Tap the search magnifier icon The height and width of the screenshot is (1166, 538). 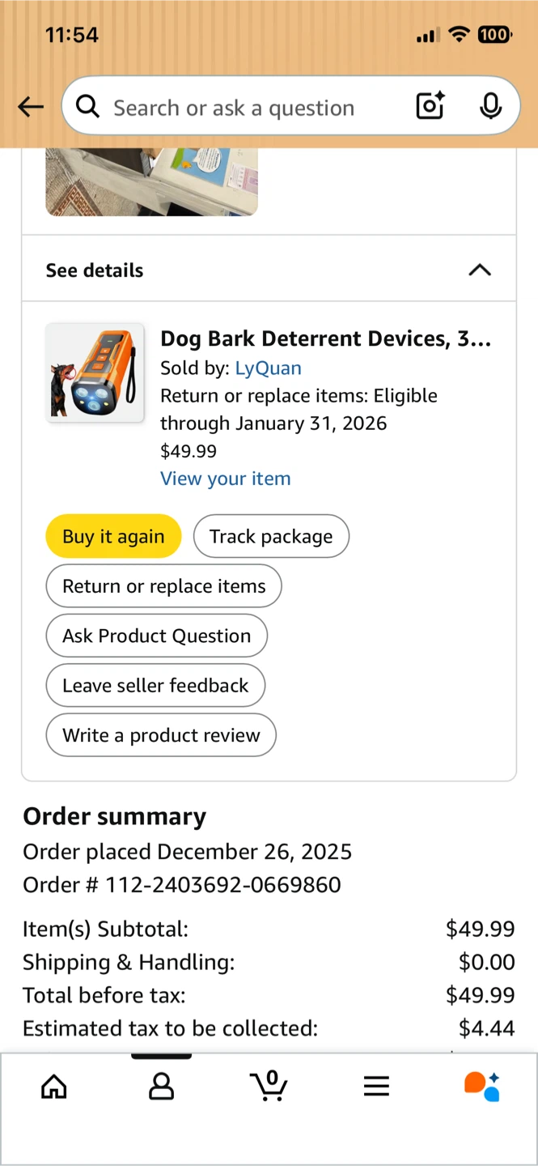coord(87,107)
